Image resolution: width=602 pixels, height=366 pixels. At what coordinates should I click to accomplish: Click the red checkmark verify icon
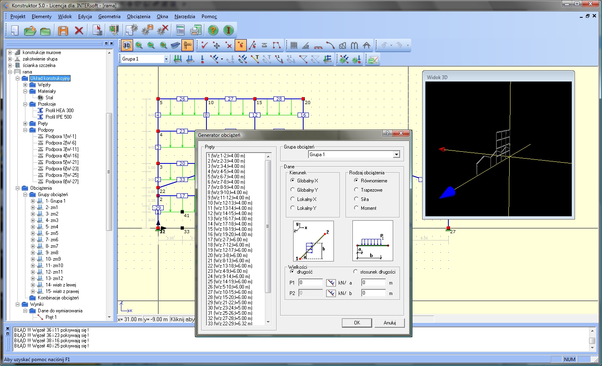coord(204,45)
